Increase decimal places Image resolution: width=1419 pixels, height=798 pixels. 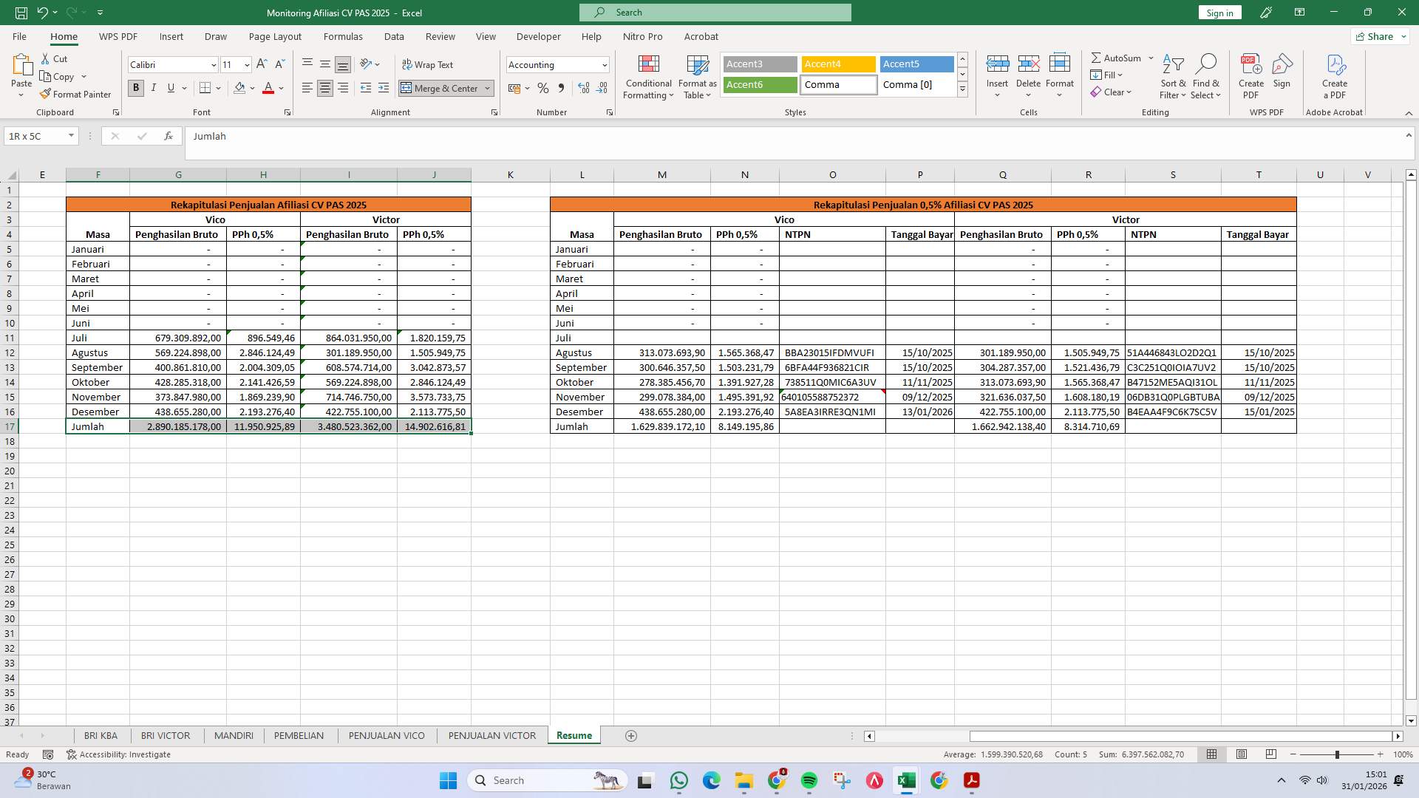(x=583, y=88)
